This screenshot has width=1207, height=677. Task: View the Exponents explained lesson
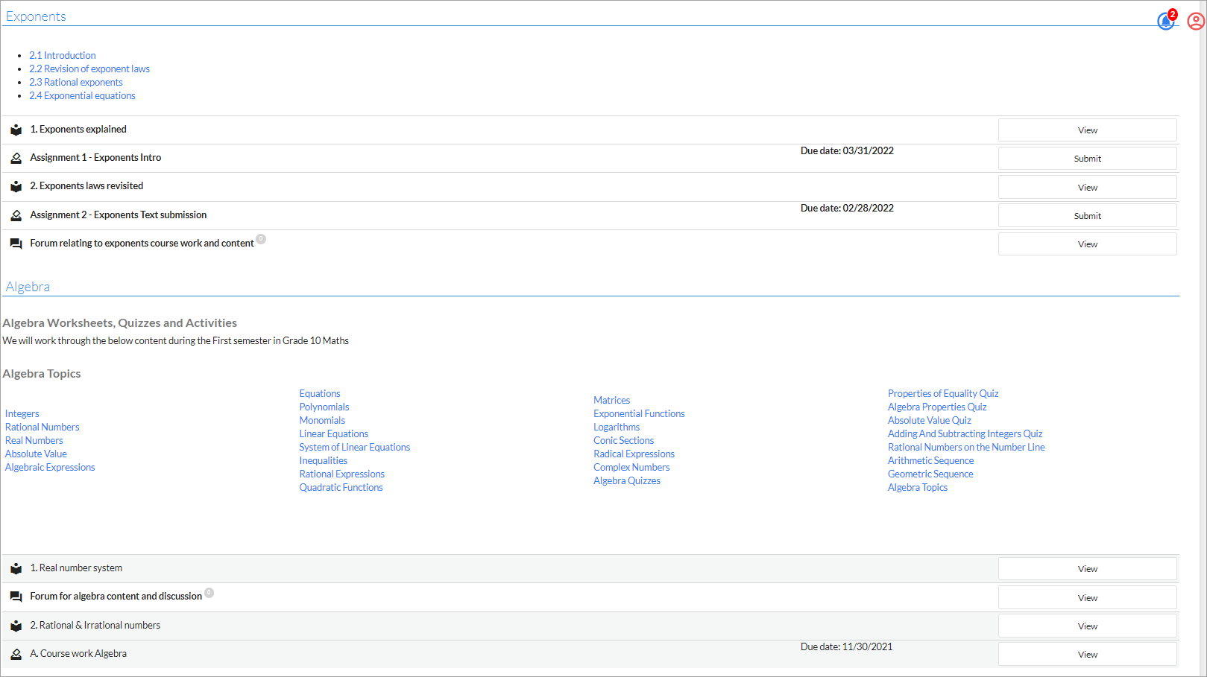coord(1087,130)
